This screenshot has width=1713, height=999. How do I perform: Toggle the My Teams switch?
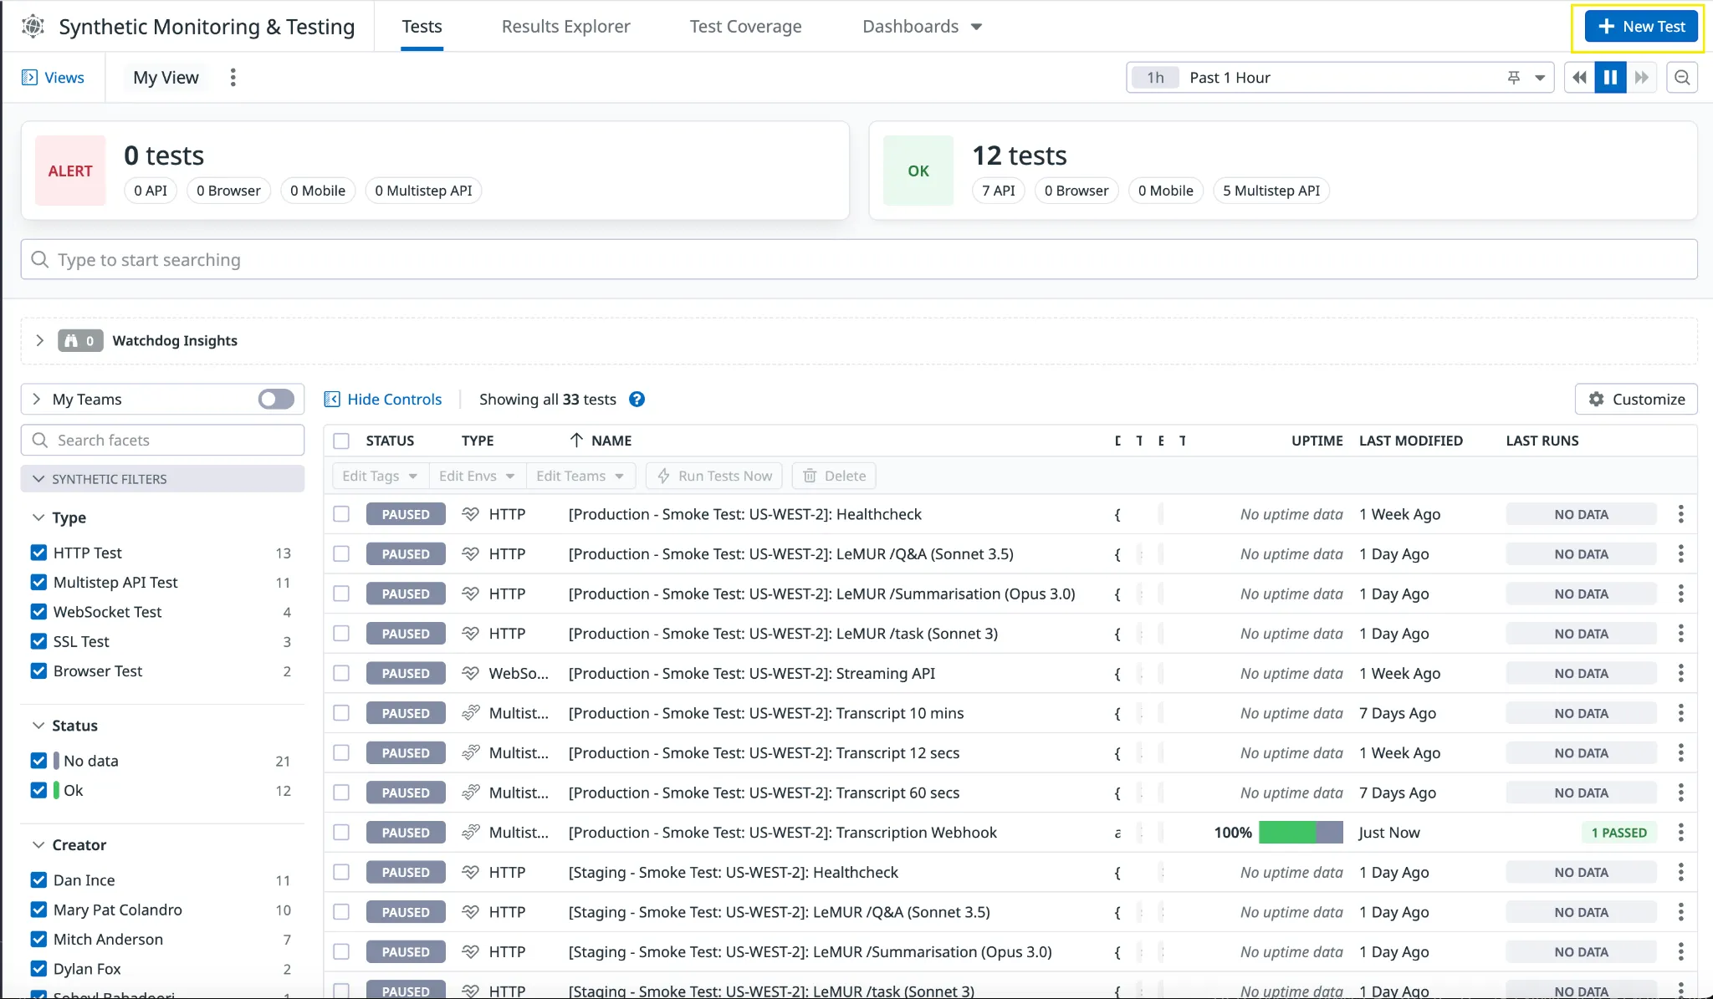click(x=276, y=400)
